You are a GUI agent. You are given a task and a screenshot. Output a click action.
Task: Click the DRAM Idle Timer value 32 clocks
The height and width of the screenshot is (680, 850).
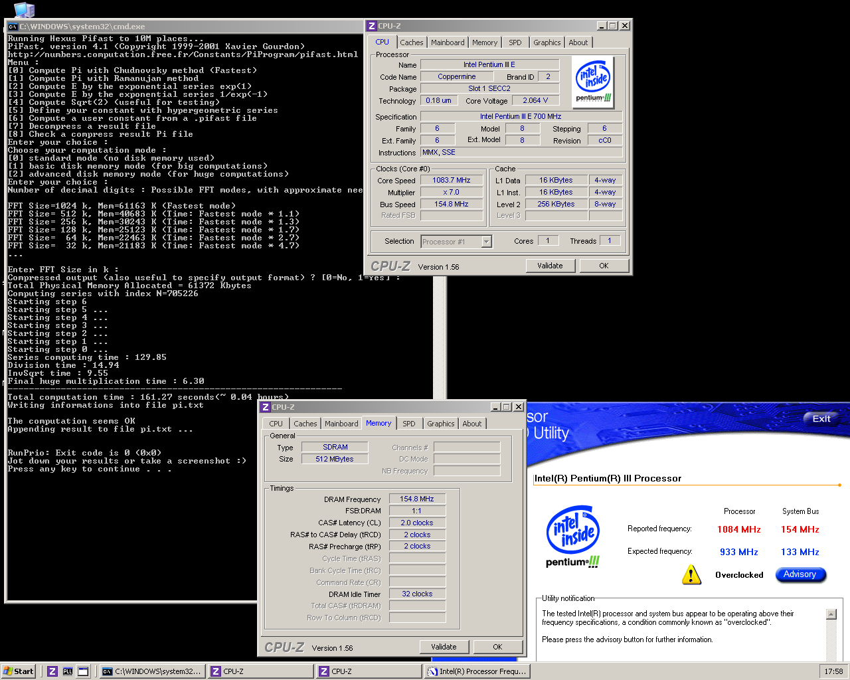[417, 594]
